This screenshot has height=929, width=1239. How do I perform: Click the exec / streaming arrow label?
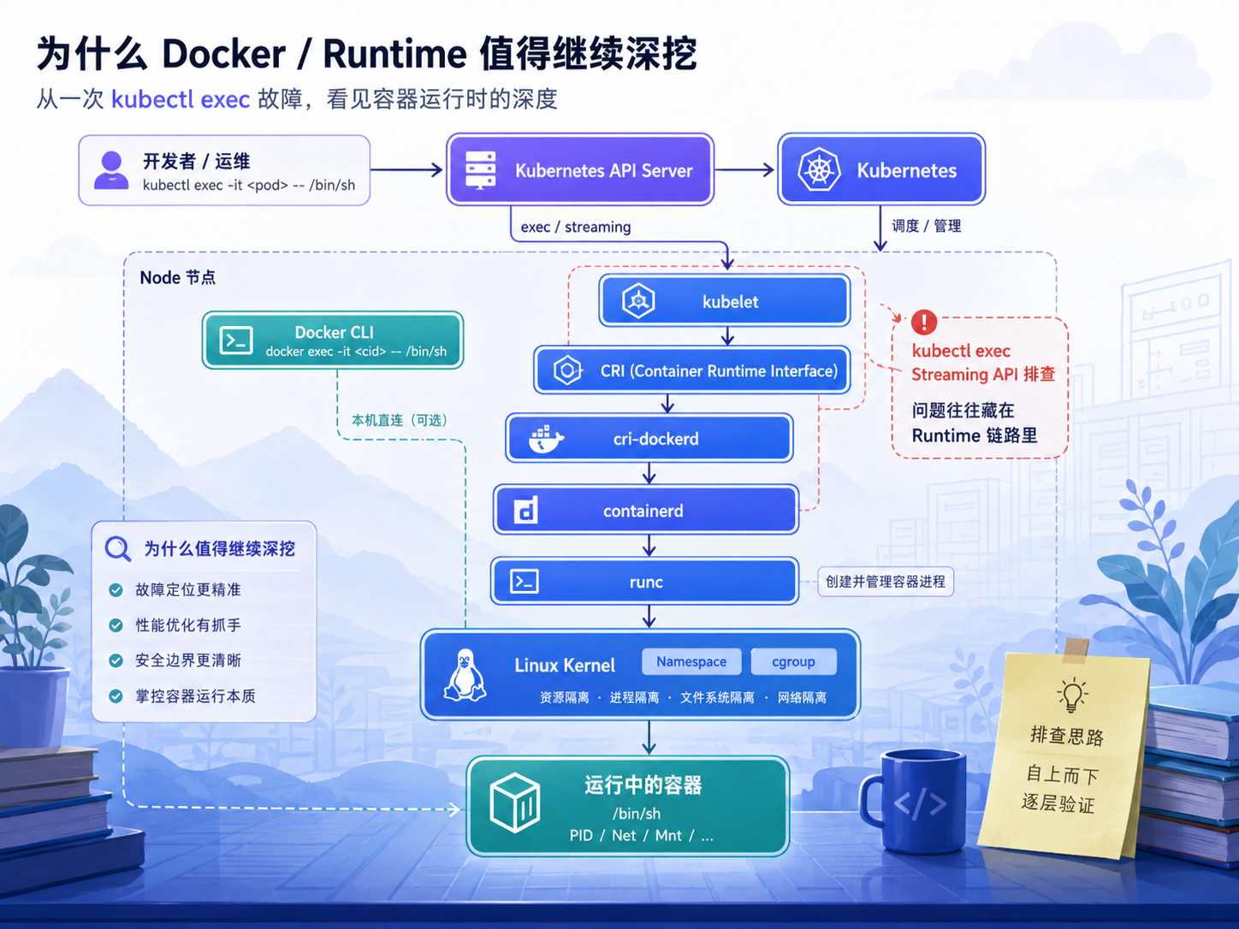pyautogui.click(x=576, y=227)
